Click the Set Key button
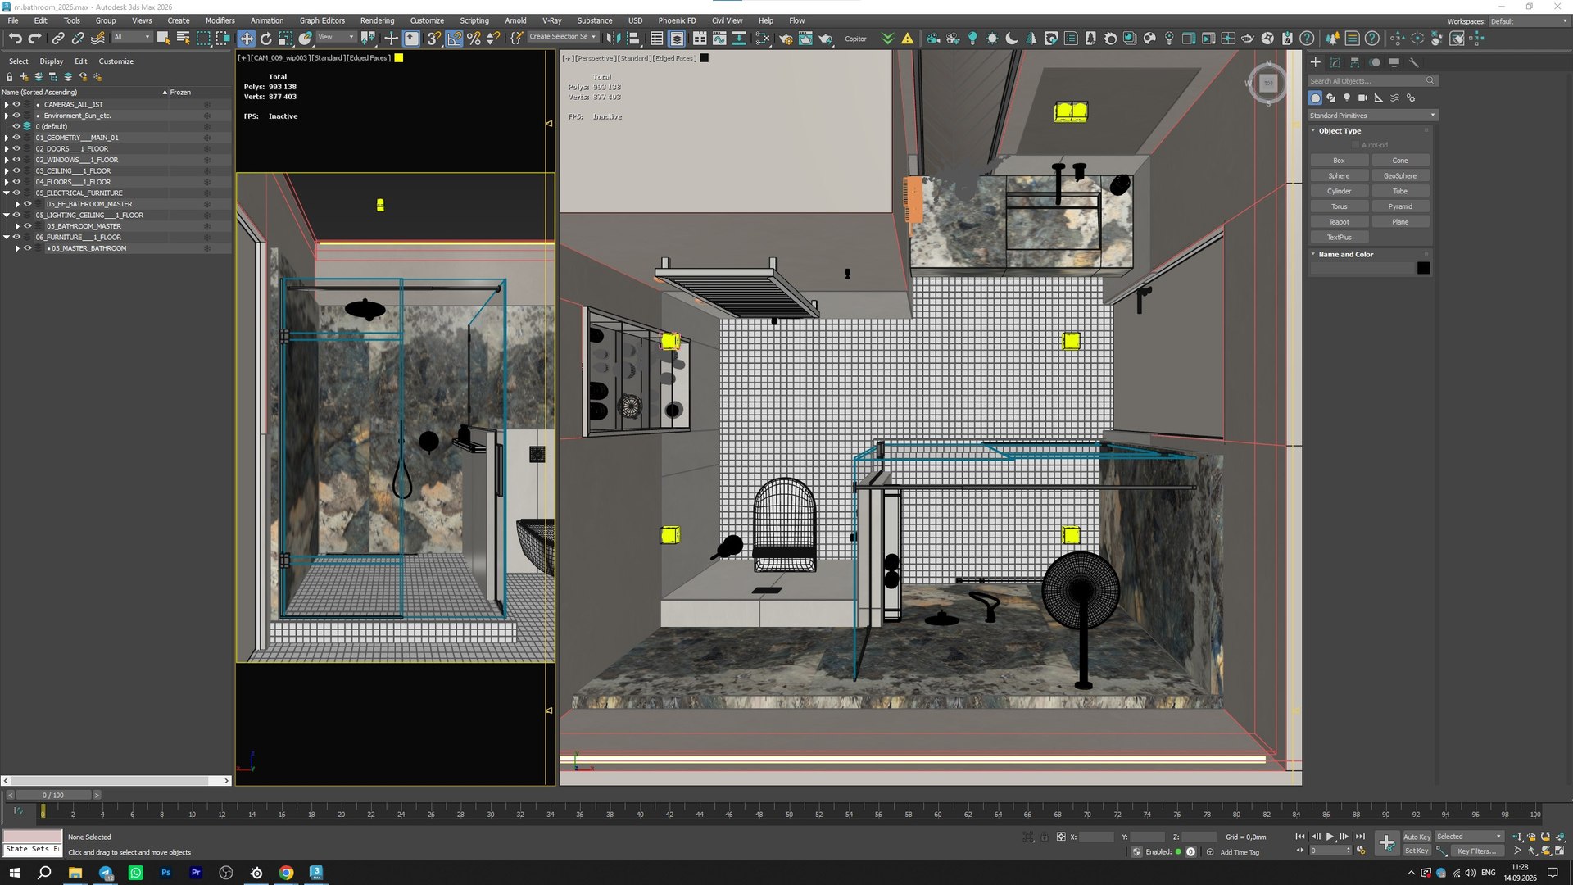 (x=1417, y=851)
